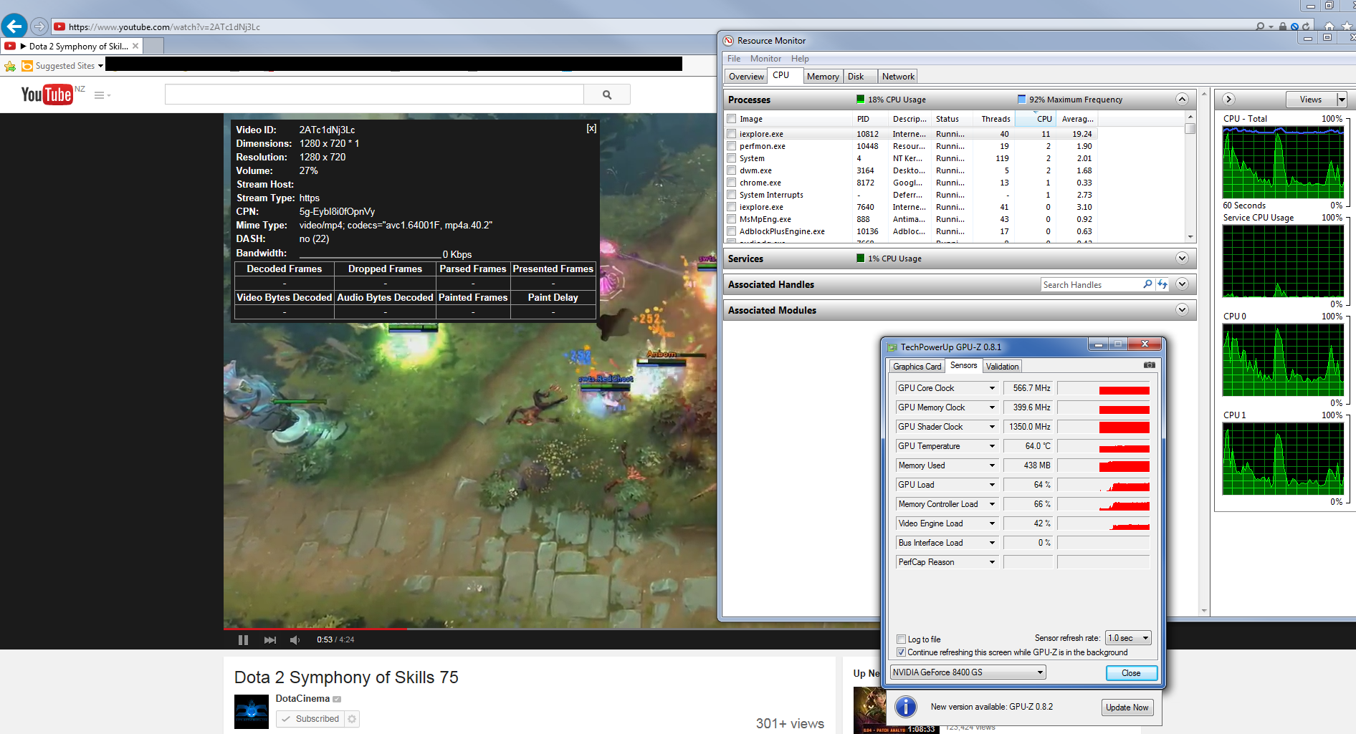1356x734 pixels.
Task: Expand the Associated Modules section
Action: (x=1183, y=309)
